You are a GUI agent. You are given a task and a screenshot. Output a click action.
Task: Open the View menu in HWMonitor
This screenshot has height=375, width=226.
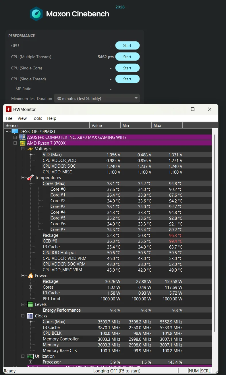coord(22,118)
